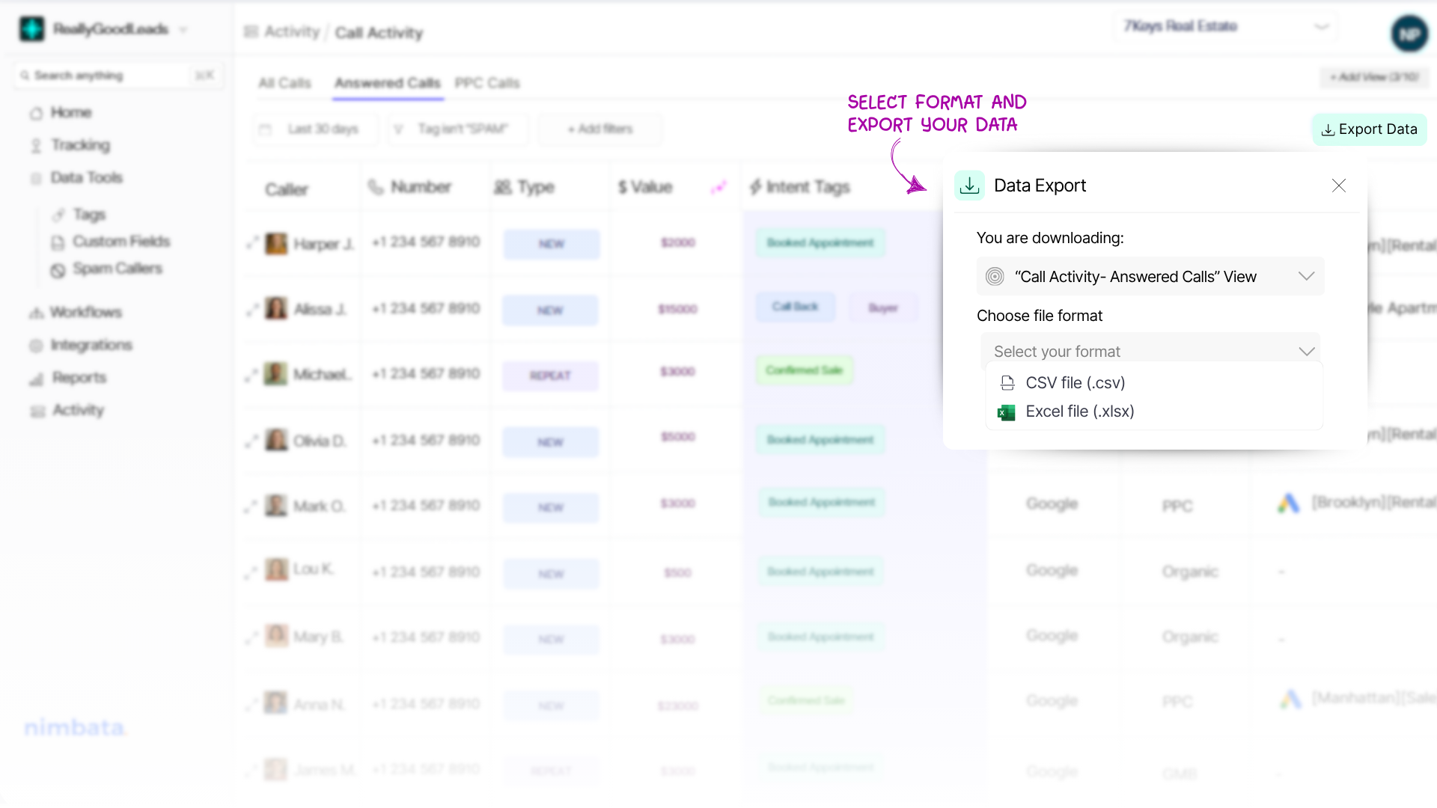Expand the 7Keys Real Estate account dropdown
The height and width of the screenshot is (808, 1437).
(x=1225, y=27)
